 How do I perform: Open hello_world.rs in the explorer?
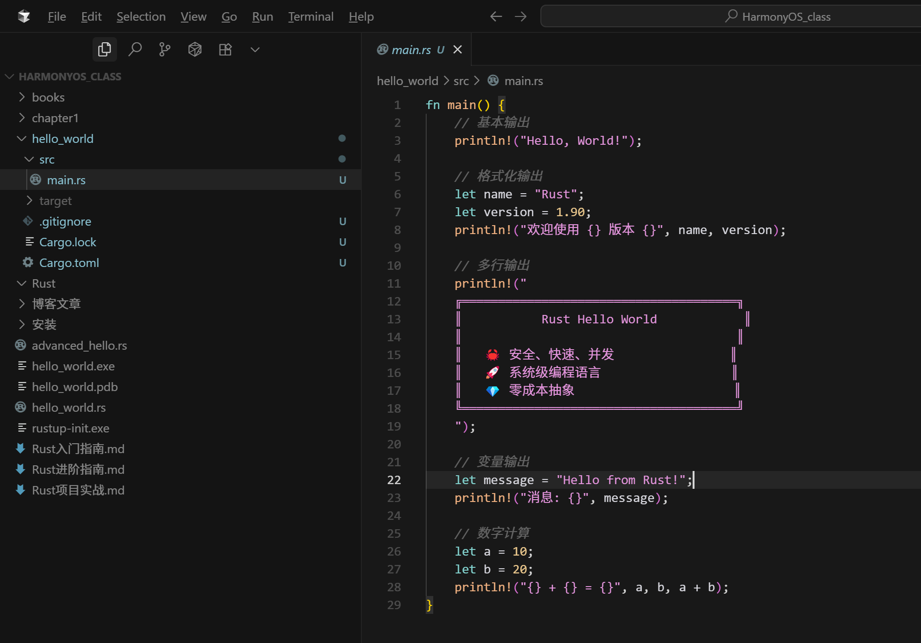[x=180, y=408]
